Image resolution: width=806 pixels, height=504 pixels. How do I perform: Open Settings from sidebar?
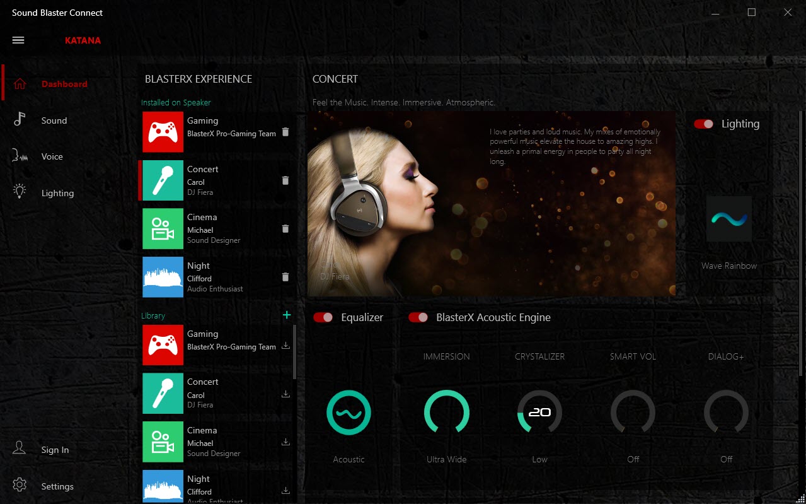(x=57, y=486)
